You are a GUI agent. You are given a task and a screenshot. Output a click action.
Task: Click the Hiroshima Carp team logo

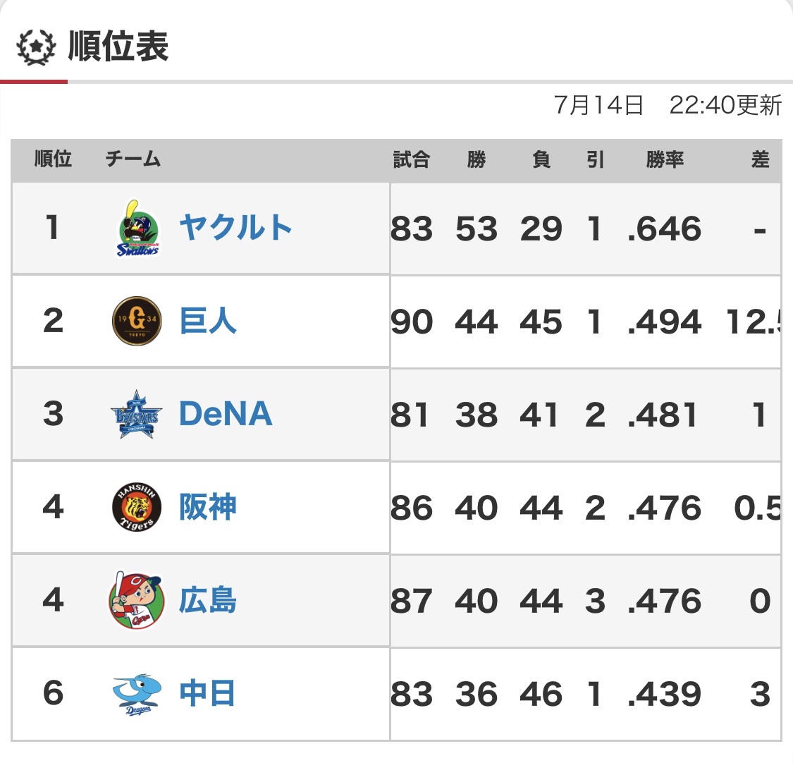click(137, 600)
